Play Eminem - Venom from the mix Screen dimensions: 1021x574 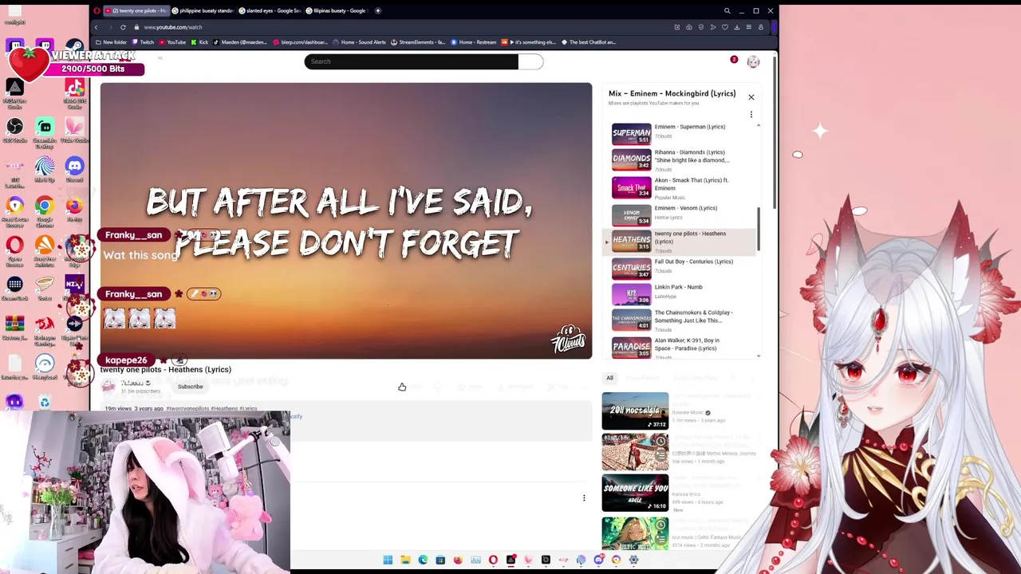tap(678, 214)
